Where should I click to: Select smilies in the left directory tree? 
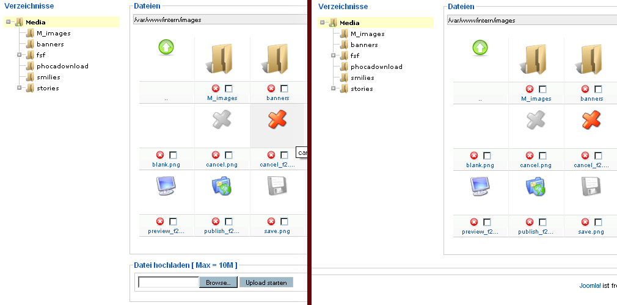click(x=48, y=77)
